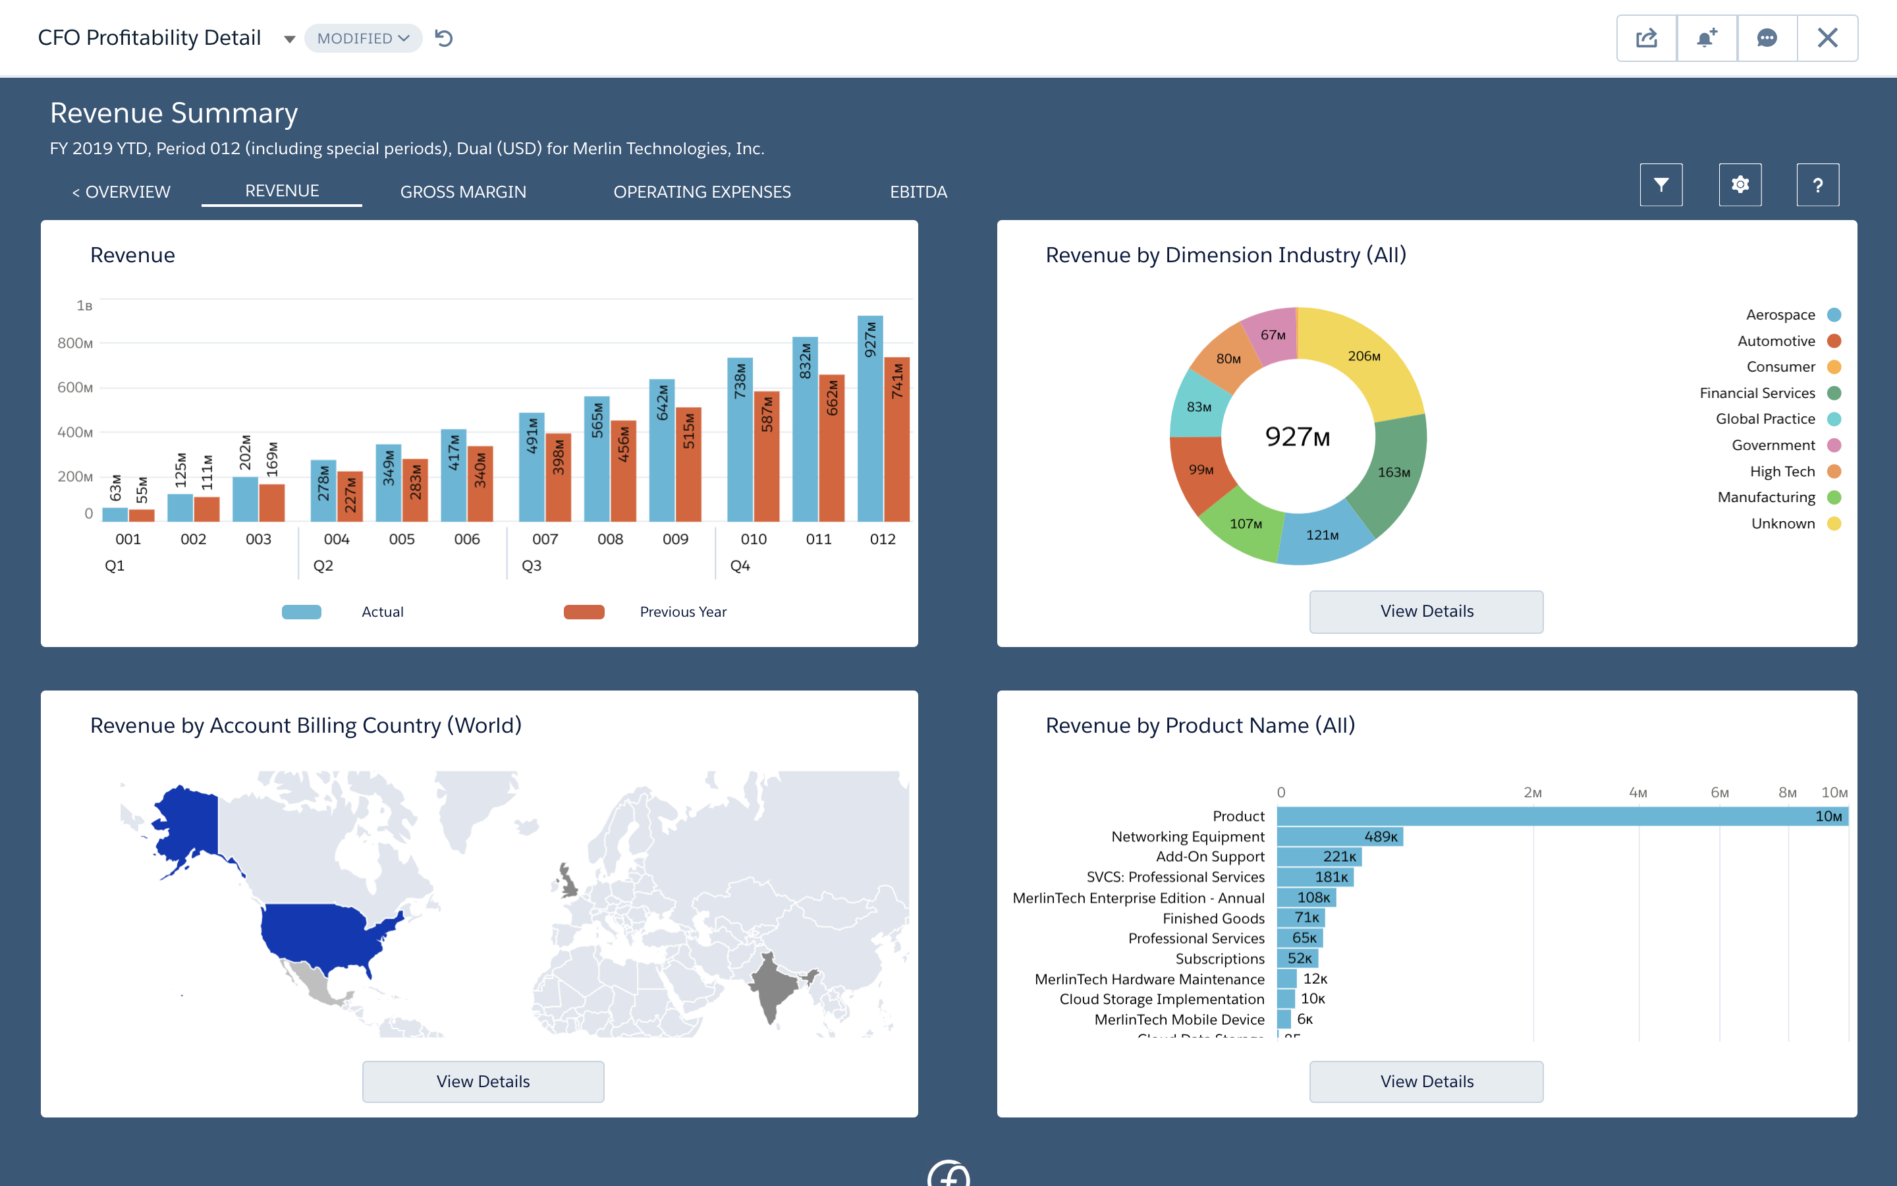1897x1186 pixels.
Task: Close the dashboard with X icon
Action: pyautogui.click(x=1827, y=38)
